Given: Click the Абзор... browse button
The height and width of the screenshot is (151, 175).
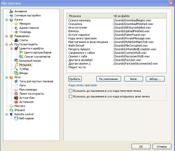Looking at the screenshot, I should point(155,79).
